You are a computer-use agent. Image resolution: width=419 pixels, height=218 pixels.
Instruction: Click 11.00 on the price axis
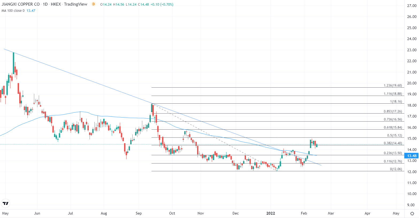[412, 183]
